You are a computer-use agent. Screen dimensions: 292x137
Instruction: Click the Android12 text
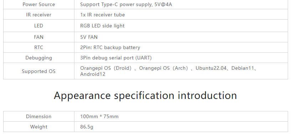click(x=93, y=74)
